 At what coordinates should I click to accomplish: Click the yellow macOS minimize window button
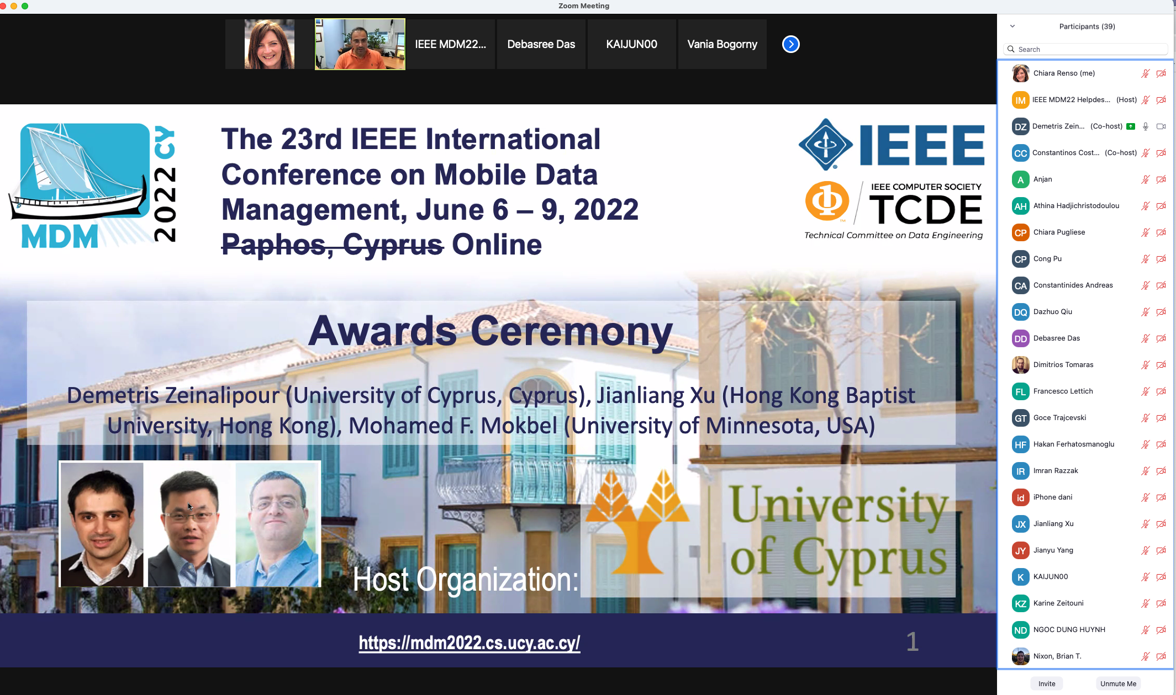[14, 6]
